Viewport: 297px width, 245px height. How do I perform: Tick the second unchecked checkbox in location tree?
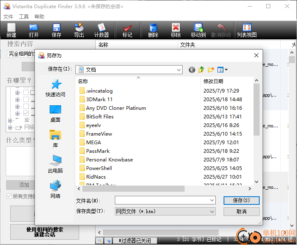26,100
